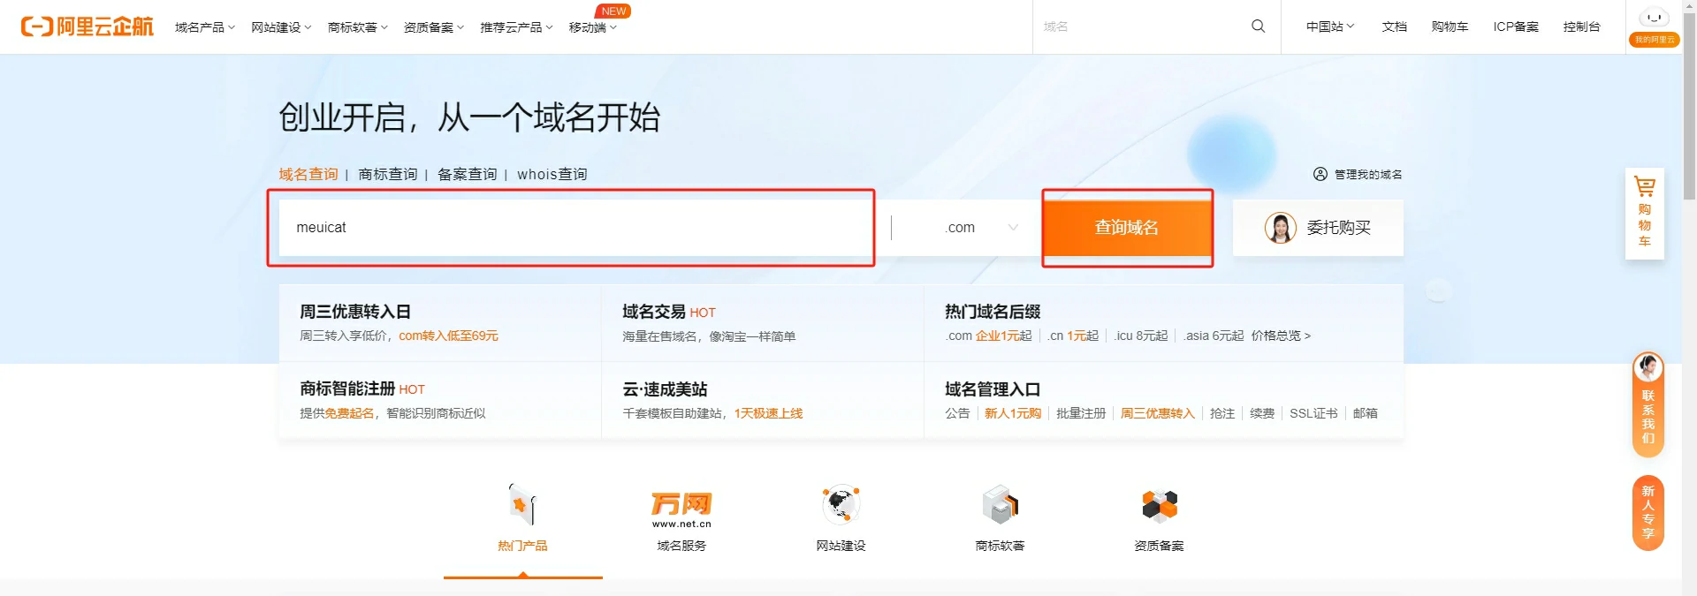This screenshot has height=596, width=1697.
Task: Click the 商标软著 category icon
Action: tap(1000, 507)
